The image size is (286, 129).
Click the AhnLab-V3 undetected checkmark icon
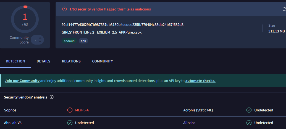(70, 123)
